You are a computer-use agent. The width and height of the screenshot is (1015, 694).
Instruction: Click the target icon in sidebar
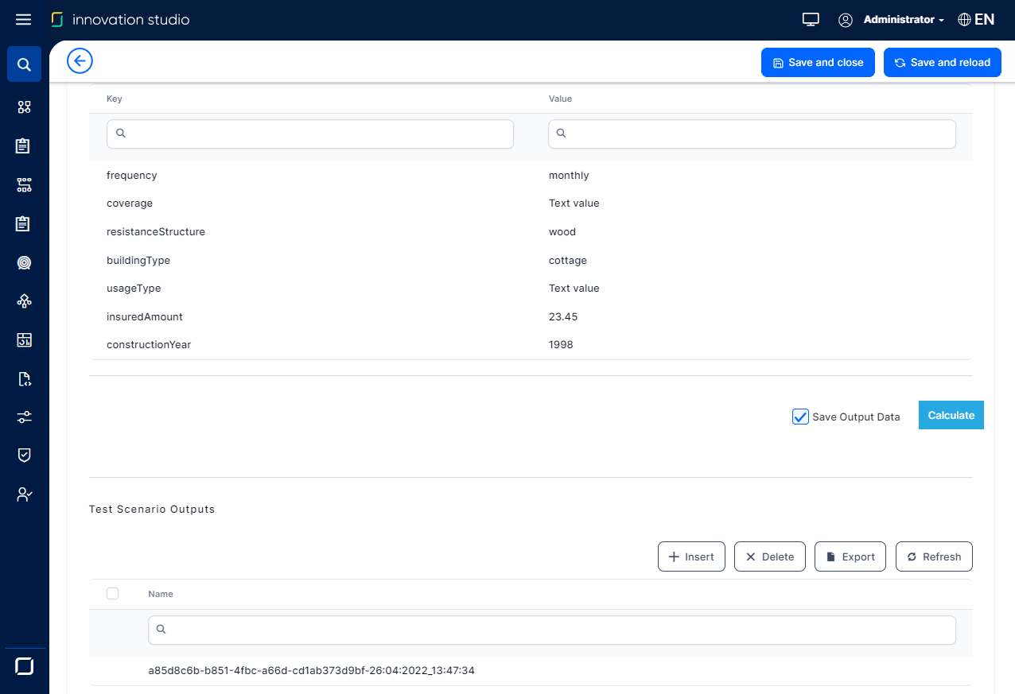[24, 262]
